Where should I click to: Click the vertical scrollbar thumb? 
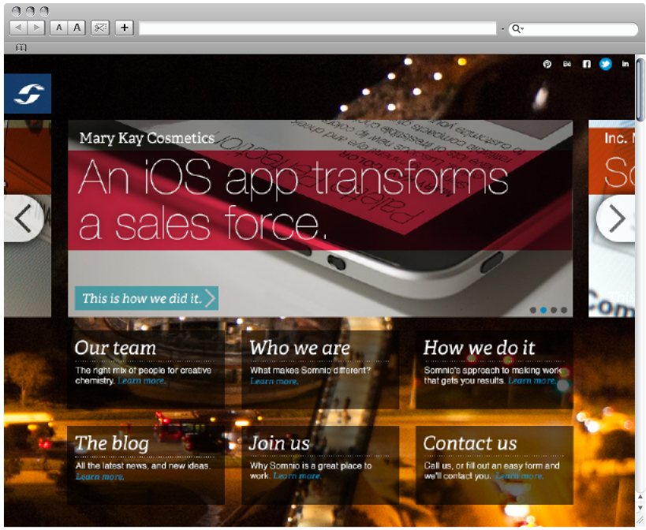pos(640,90)
